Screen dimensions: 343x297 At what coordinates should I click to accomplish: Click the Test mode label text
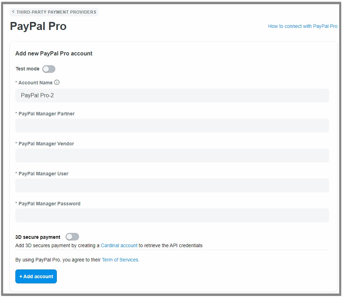pyautogui.click(x=28, y=69)
